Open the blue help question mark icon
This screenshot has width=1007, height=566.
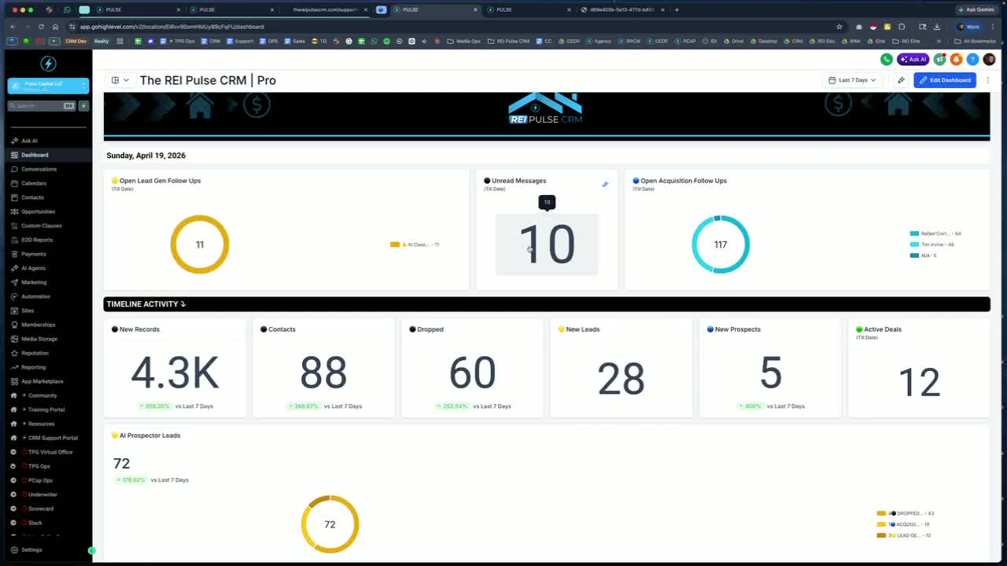pos(972,59)
